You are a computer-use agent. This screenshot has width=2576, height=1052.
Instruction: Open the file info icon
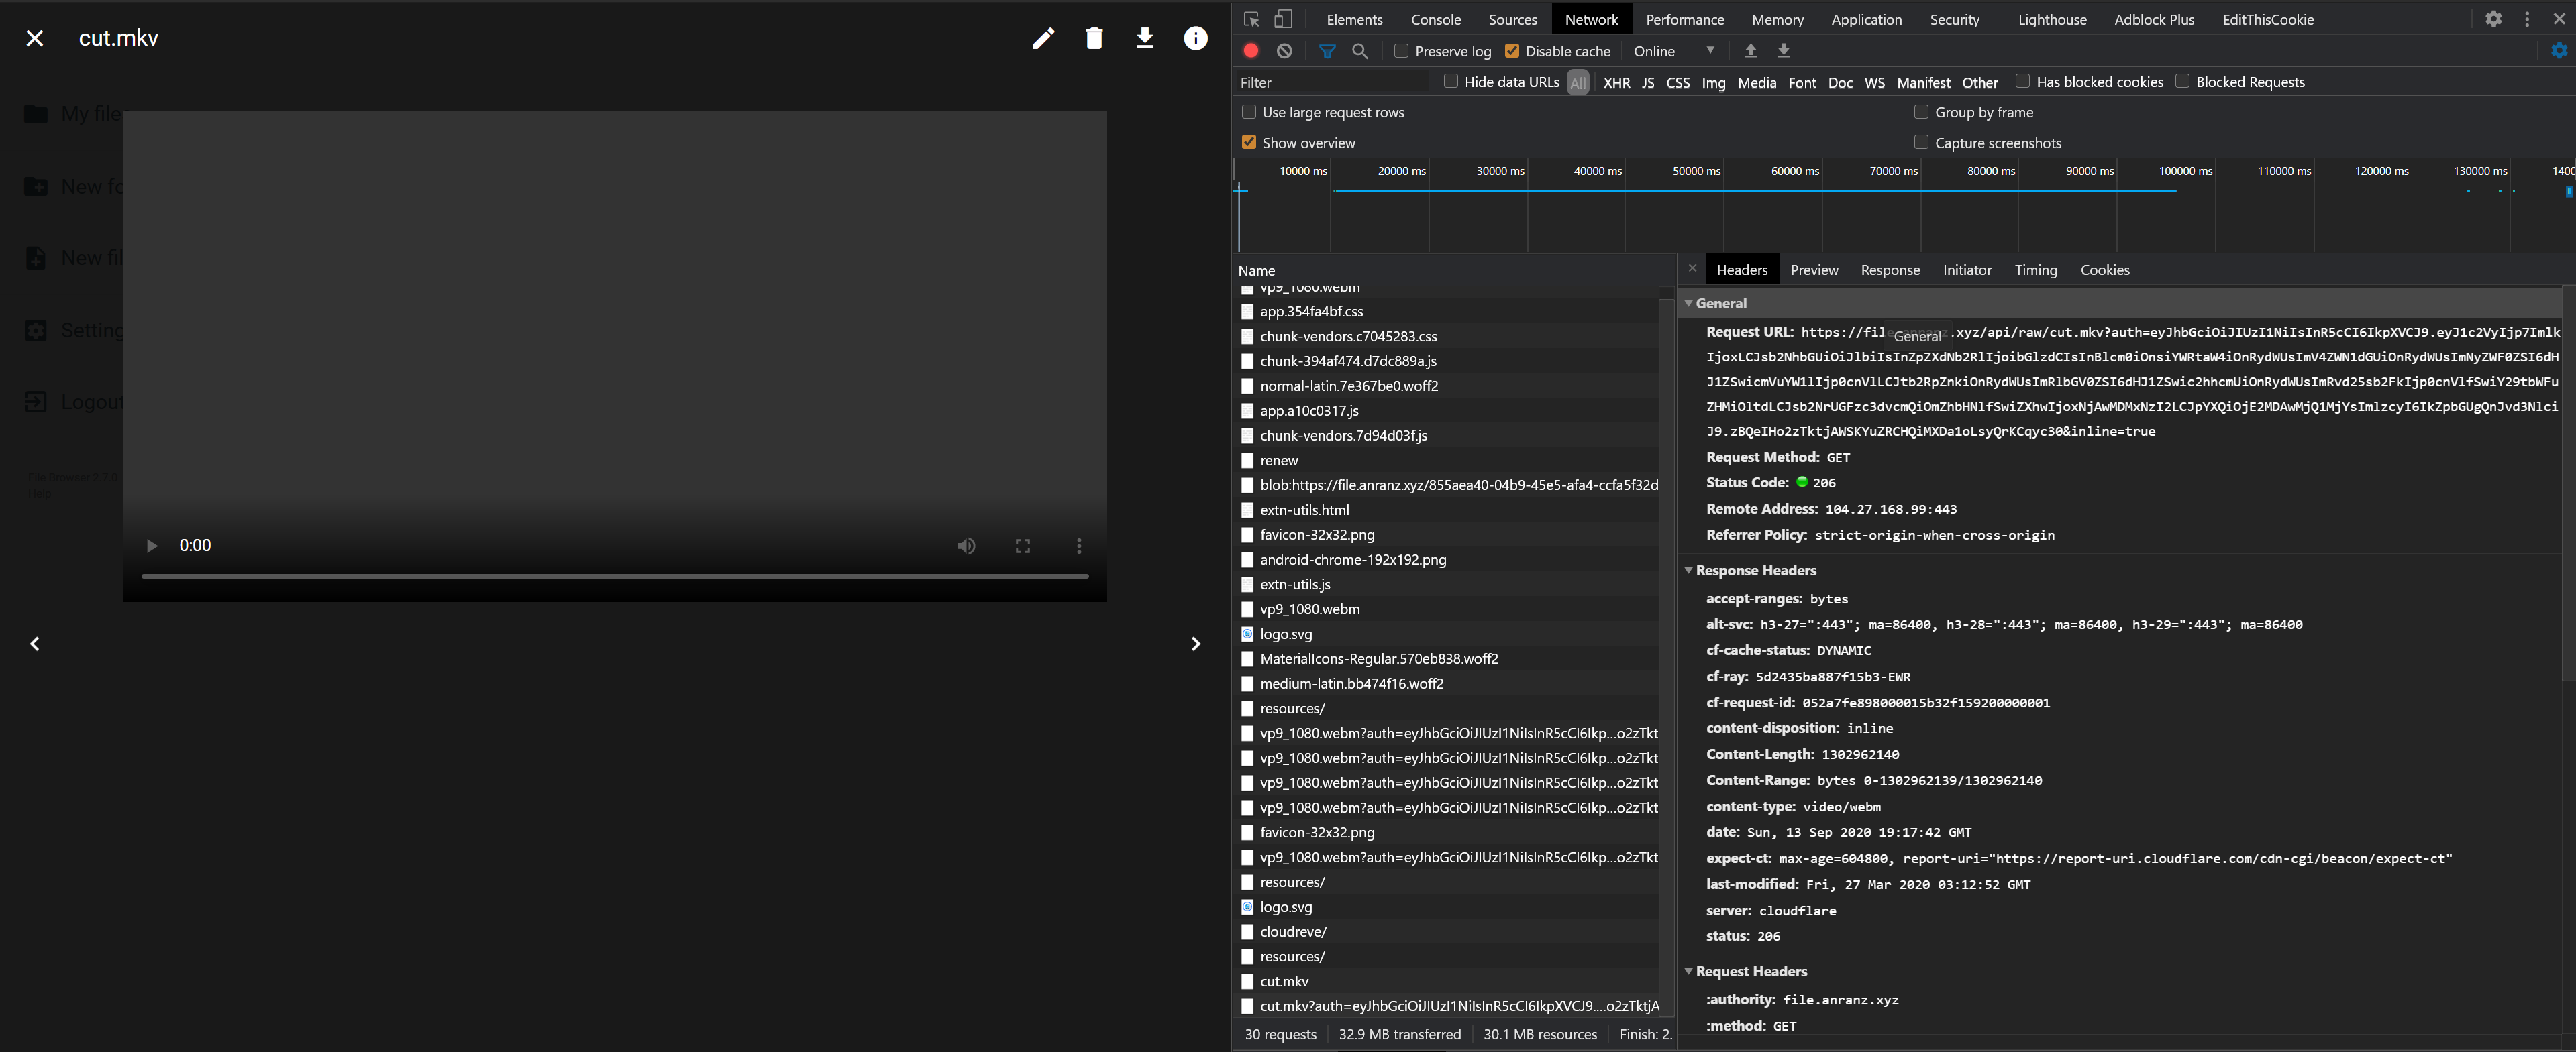(1195, 38)
